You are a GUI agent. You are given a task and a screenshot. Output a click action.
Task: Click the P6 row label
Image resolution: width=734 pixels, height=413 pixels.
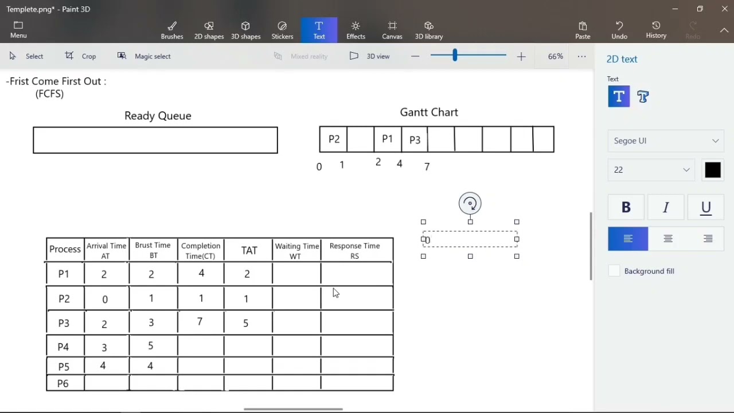click(63, 384)
